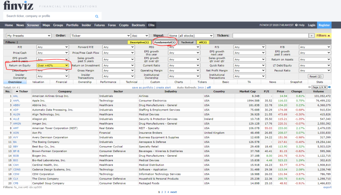Click the export link
Viewport: 341px width, 195px height.
pos(327,187)
